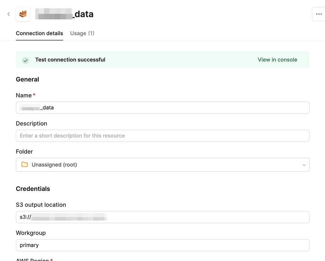Viewport: 325px width, 261px height.
Task: Click the Workgroup field containing primary
Action: coord(162,245)
